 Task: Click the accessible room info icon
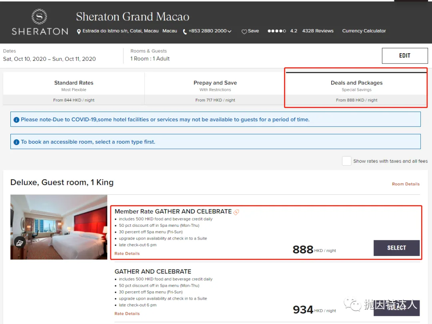coord(16,142)
